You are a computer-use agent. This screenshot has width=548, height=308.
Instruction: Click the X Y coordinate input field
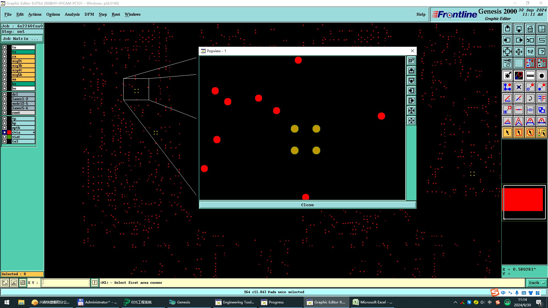[66, 283]
